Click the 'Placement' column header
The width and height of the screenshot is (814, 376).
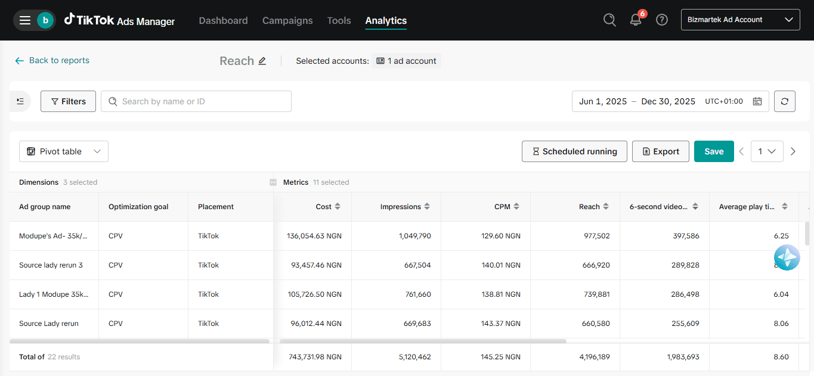(x=216, y=207)
